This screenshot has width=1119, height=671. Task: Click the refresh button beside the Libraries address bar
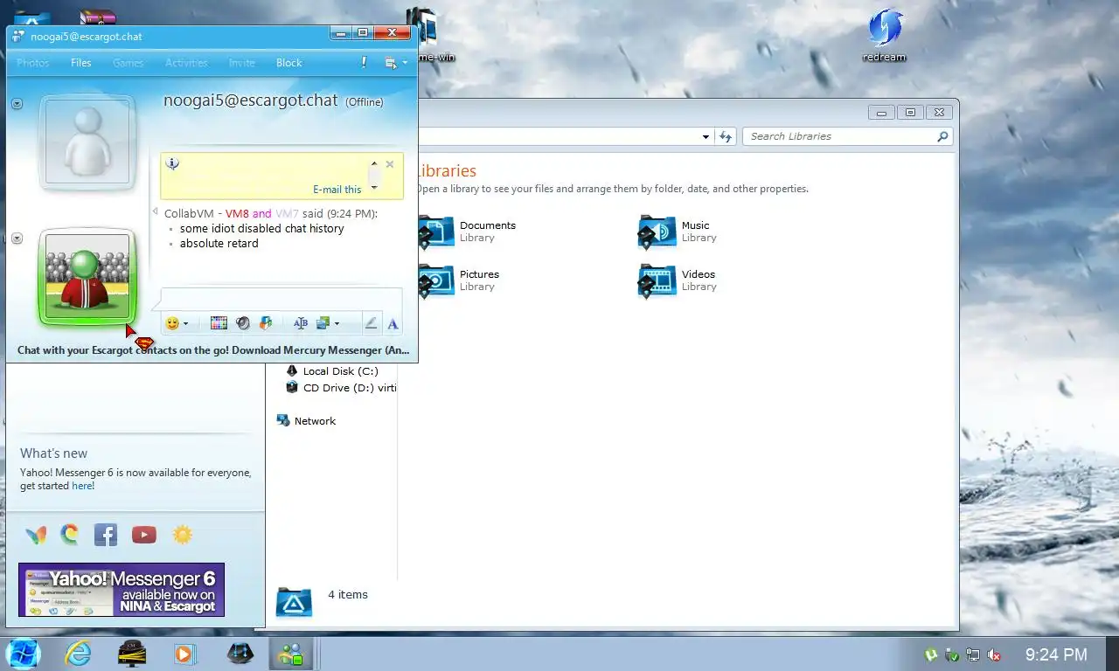point(726,136)
